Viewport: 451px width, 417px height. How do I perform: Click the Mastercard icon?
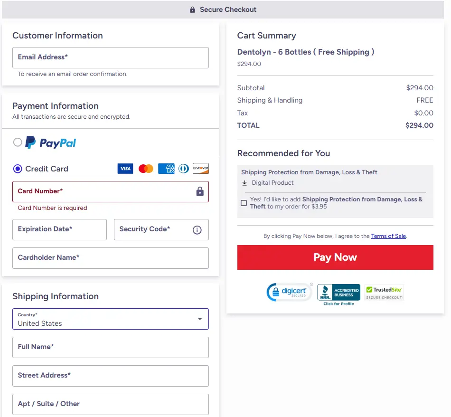click(x=146, y=169)
